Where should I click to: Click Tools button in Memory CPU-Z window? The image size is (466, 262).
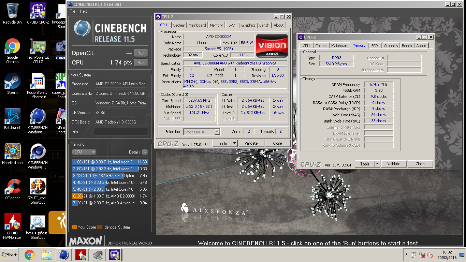tap(365, 164)
